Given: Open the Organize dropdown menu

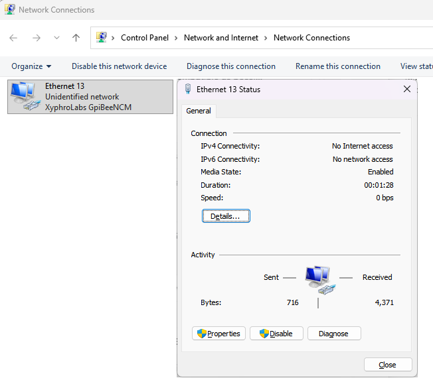Looking at the screenshot, I should pos(31,66).
